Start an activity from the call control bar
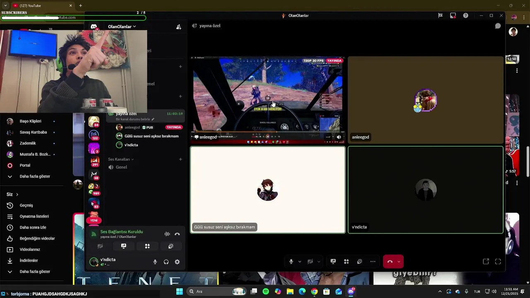530x298 pixels. click(x=346, y=262)
